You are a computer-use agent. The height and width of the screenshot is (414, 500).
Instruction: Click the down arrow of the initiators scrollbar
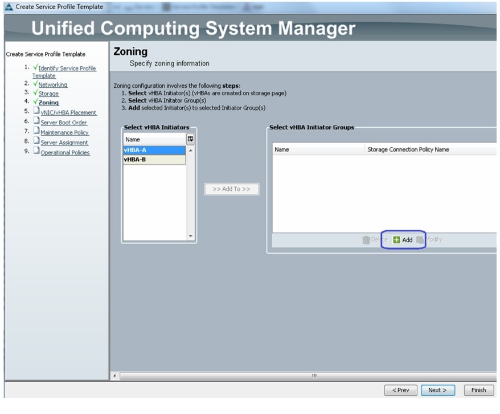191,236
